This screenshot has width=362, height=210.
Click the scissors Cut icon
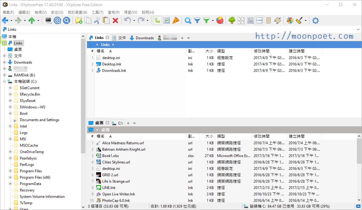tap(97, 20)
